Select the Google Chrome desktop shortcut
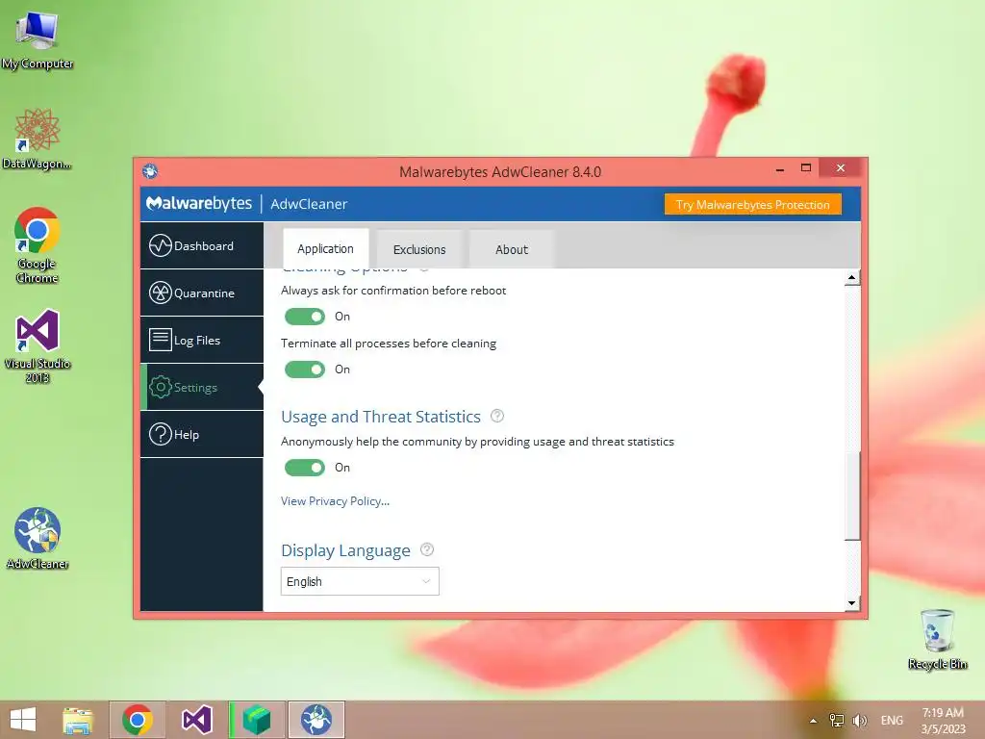Screen dimensions: 985x739 tap(38, 245)
